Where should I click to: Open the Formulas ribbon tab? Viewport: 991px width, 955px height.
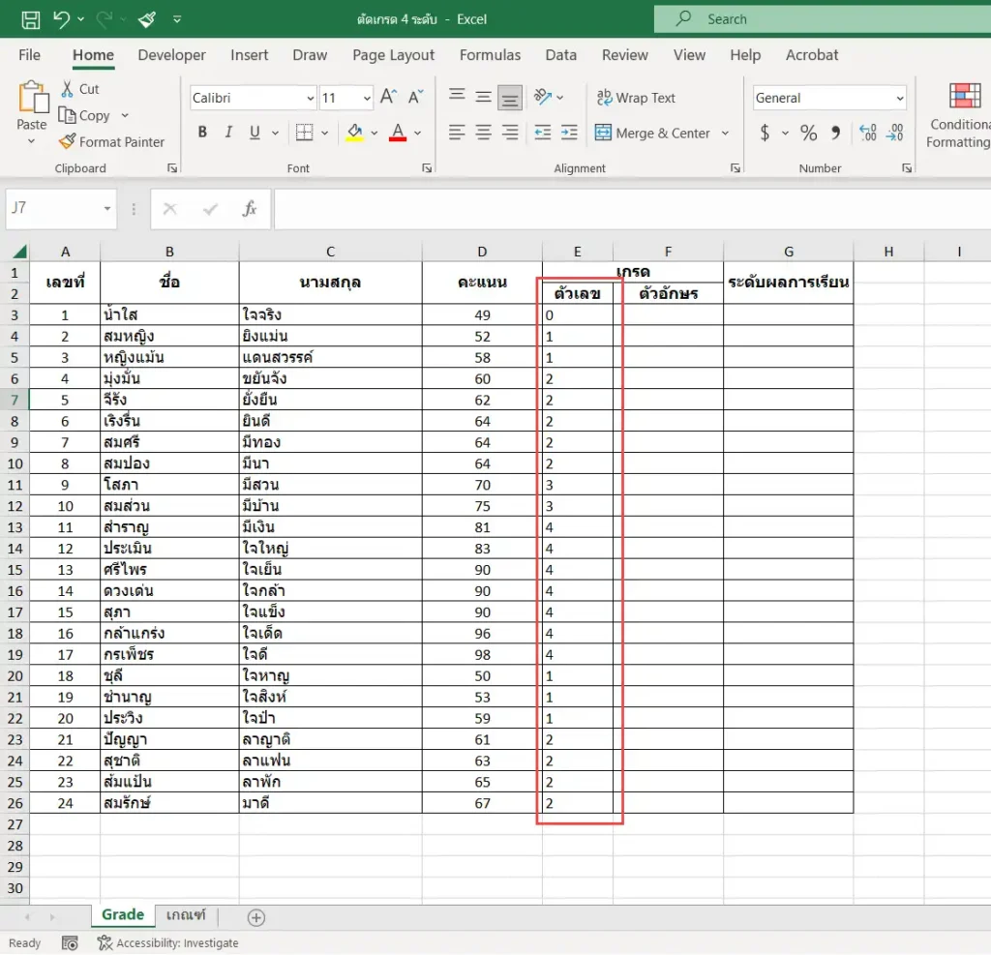[x=490, y=55]
